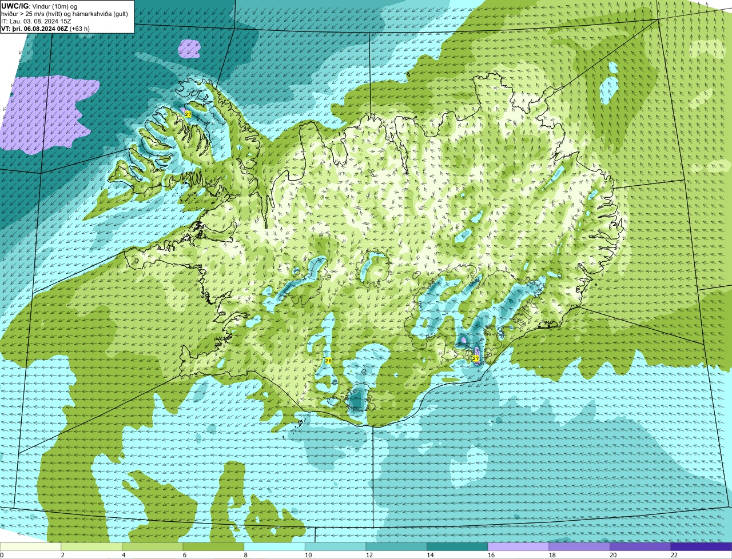Viewport: 732px width, 559px height.
Task: Click the violet swatch between 20 and 22
Action: tap(640, 547)
